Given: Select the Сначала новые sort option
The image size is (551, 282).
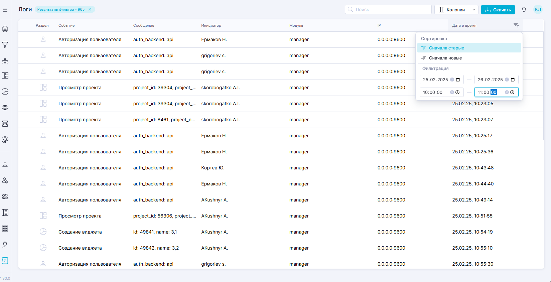Looking at the screenshot, I should [445, 58].
